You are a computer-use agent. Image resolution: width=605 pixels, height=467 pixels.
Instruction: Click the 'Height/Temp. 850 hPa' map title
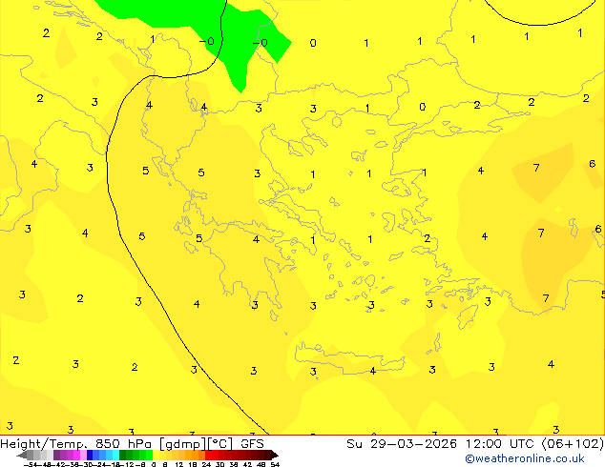click(x=75, y=444)
